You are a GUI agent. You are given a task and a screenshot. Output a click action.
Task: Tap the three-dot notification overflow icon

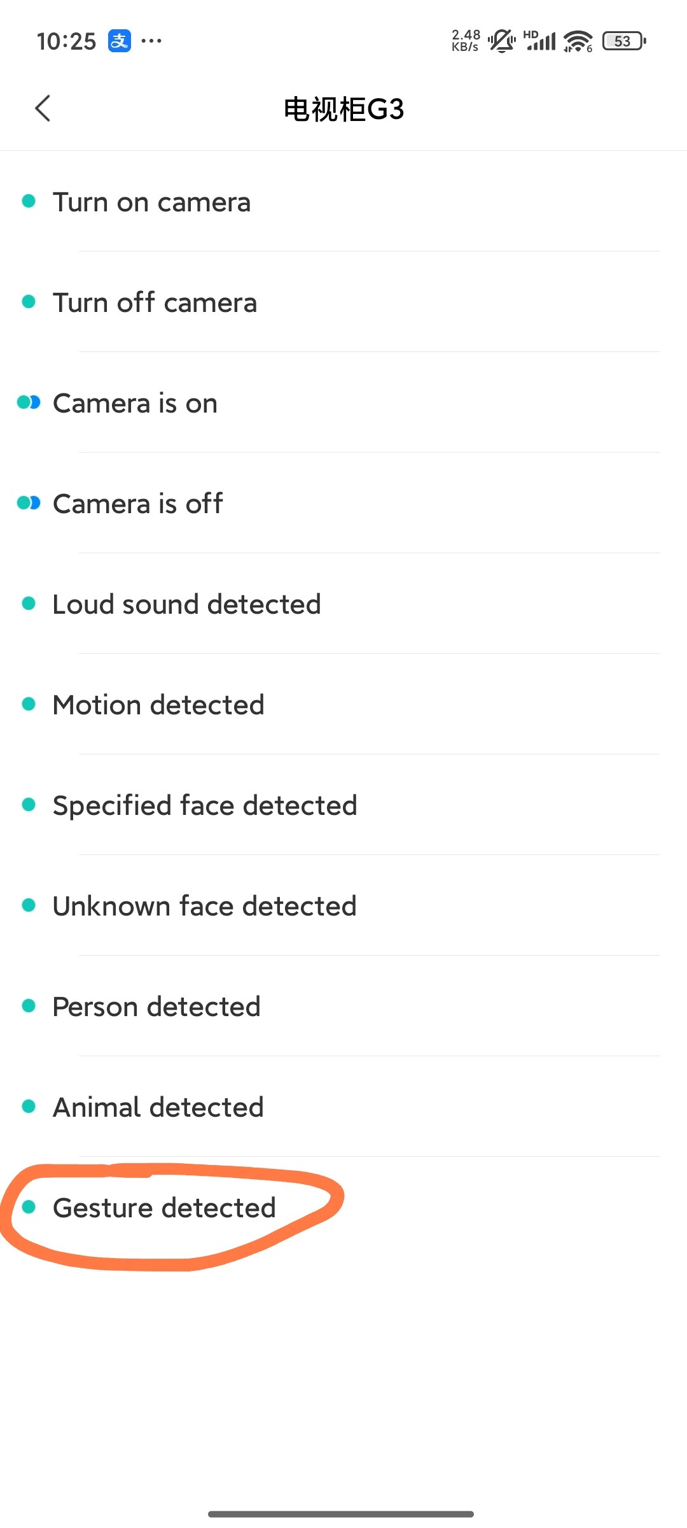coord(151,41)
